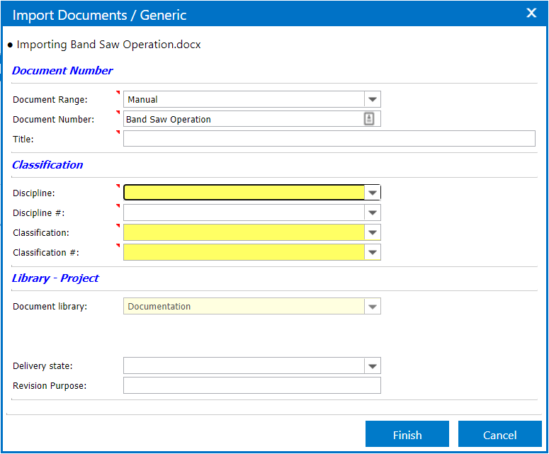Click the yellow Discipline field
This screenshot has height=454, width=549.
(x=244, y=193)
